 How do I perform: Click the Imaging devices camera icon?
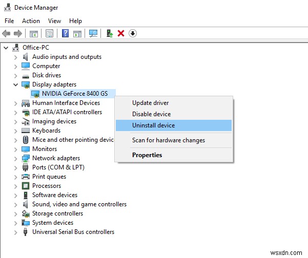(26, 121)
